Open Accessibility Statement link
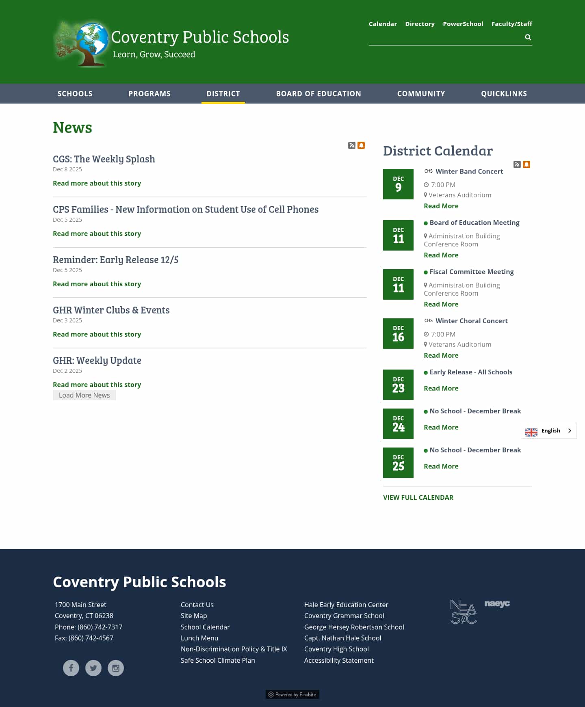This screenshot has height=707, width=585. [x=339, y=660]
